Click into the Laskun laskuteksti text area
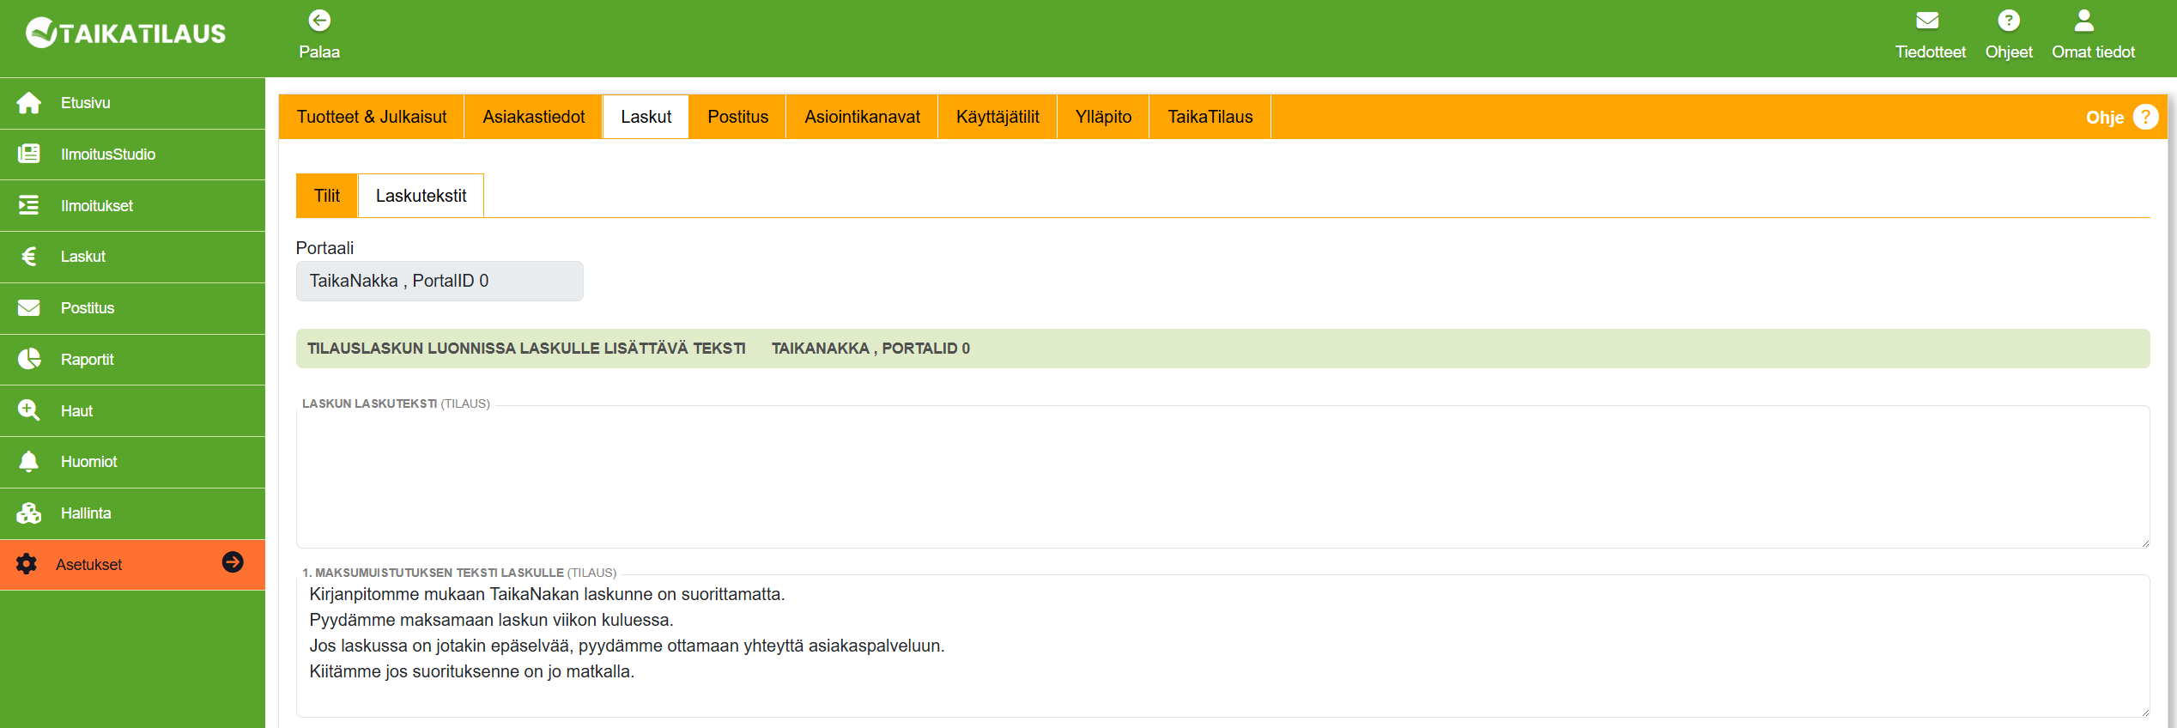Image resolution: width=2177 pixels, height=728 pixels. (x=1222, y=476)
